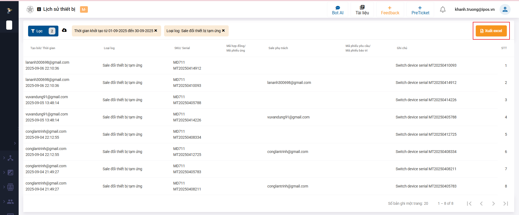Expand the network hierarchy sidebar menu chevron

tap(4, 158)
